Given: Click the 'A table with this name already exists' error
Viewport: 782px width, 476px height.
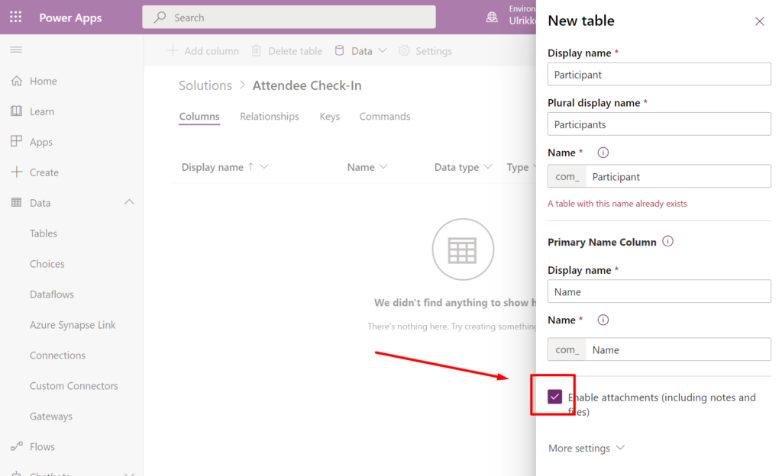Looking at the screenshot, I should pos(617,203).
